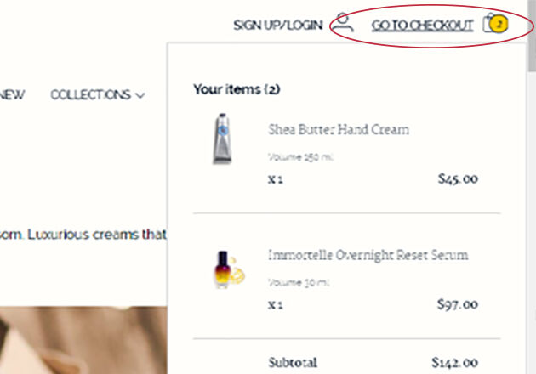
Task: Click the $97.00 serum price
Action: pos(458,304)
